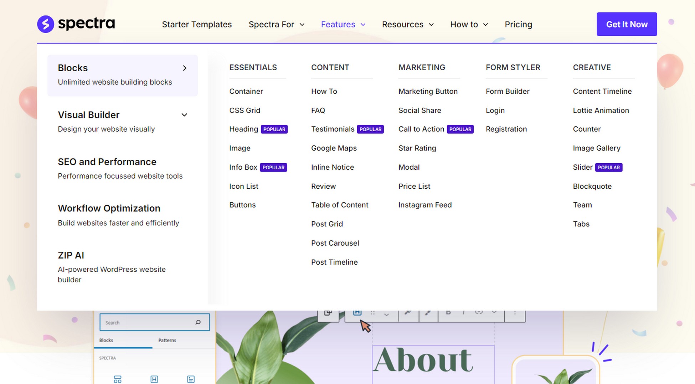695x384 pixels.
Task: Open the Review block link
Action: click(x=323, y=186)
